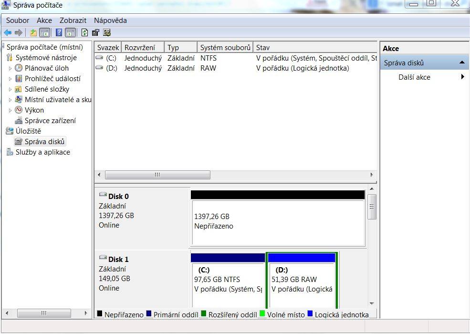Select the (D:) volume row in list

tap(236, 68)
